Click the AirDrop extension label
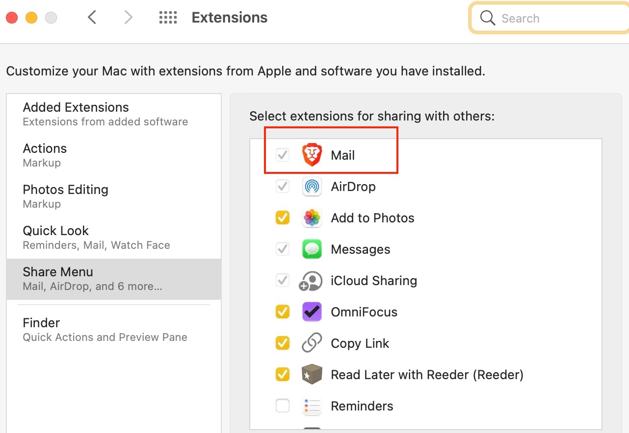 click(x=353, y=187)
